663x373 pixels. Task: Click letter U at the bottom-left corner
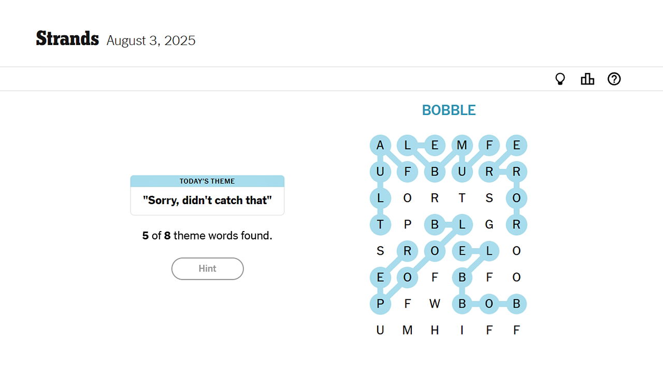(381, 330)
